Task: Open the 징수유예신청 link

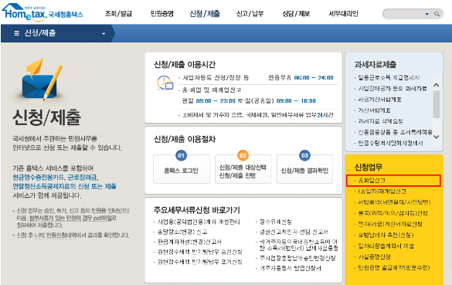Action: coord(275,222)
